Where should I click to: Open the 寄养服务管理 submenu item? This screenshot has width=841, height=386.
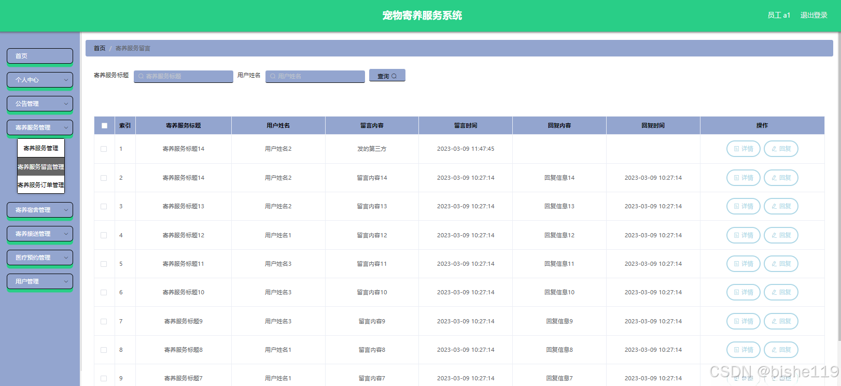[x=41, y=148]
